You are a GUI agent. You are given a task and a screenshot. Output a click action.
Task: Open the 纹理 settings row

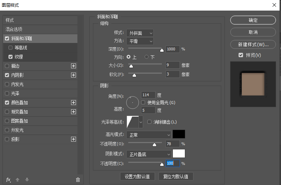pyautogui.click(x=40, y=57)
